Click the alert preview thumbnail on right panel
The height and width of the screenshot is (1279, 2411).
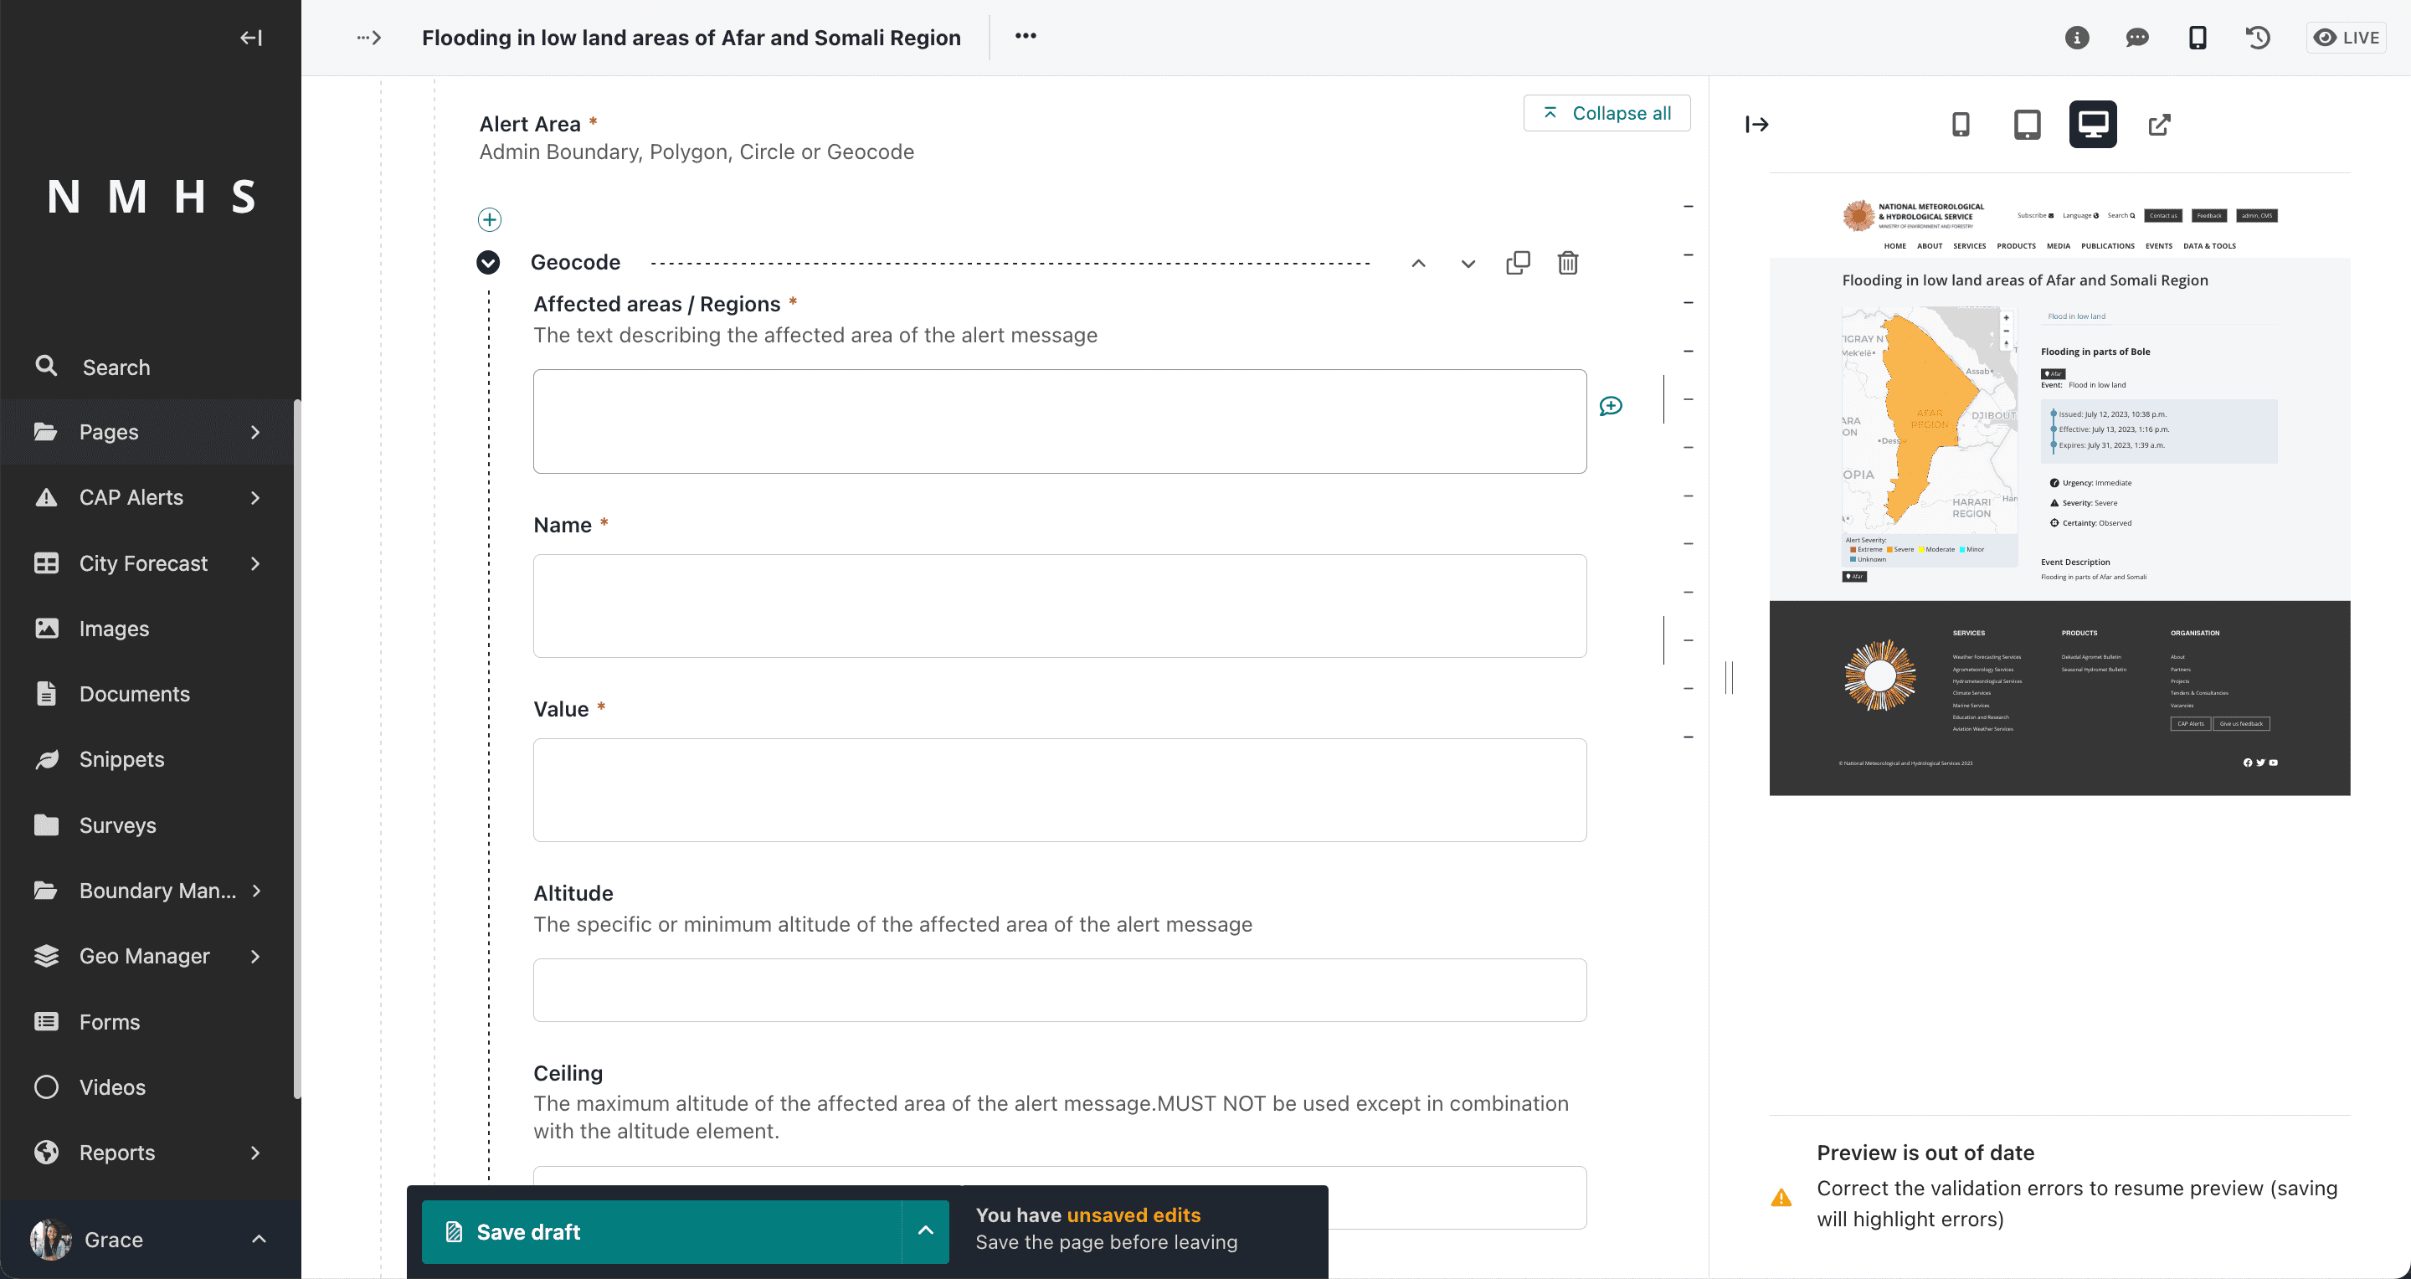pos(2059,495)
